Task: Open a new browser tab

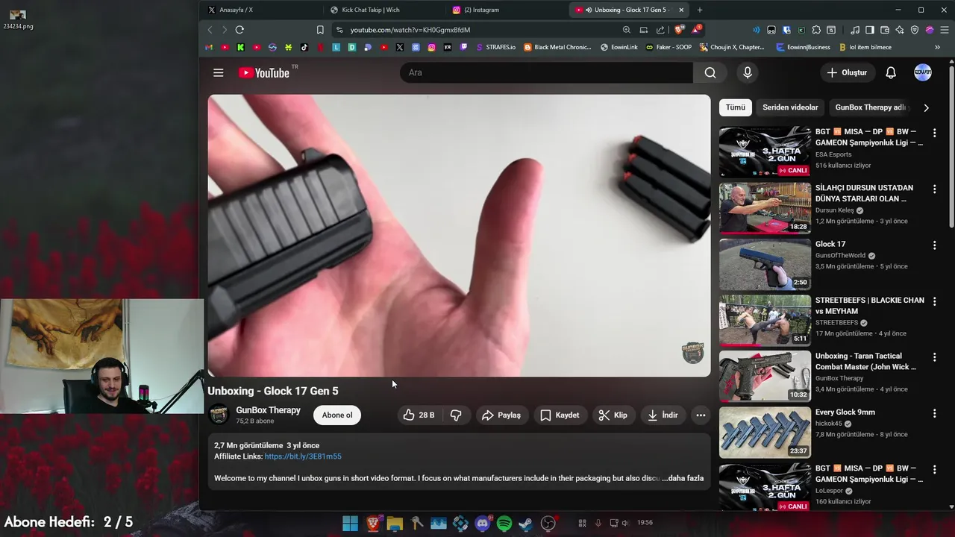Action: click(699, 10)
